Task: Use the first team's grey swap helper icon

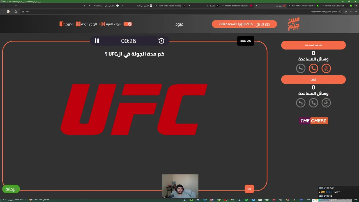Action: point(301,68)
